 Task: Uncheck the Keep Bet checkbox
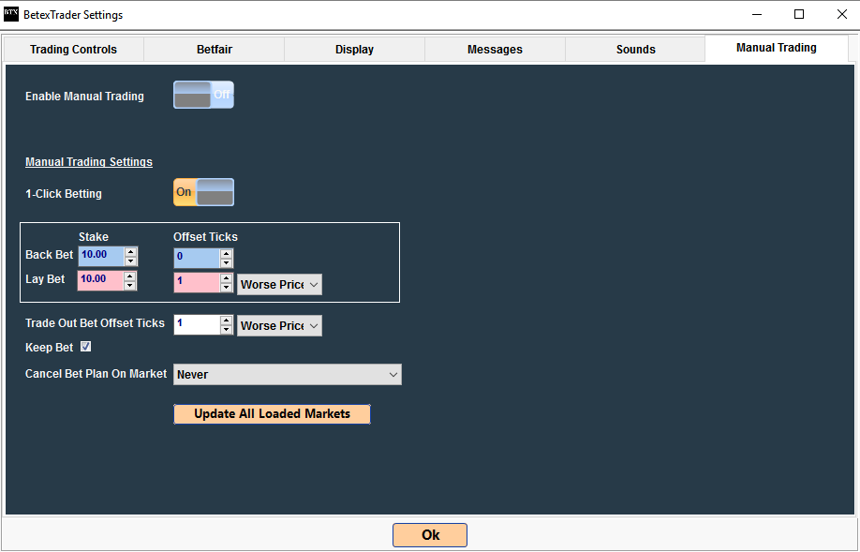pyautogui.click(x=86, y=347)
